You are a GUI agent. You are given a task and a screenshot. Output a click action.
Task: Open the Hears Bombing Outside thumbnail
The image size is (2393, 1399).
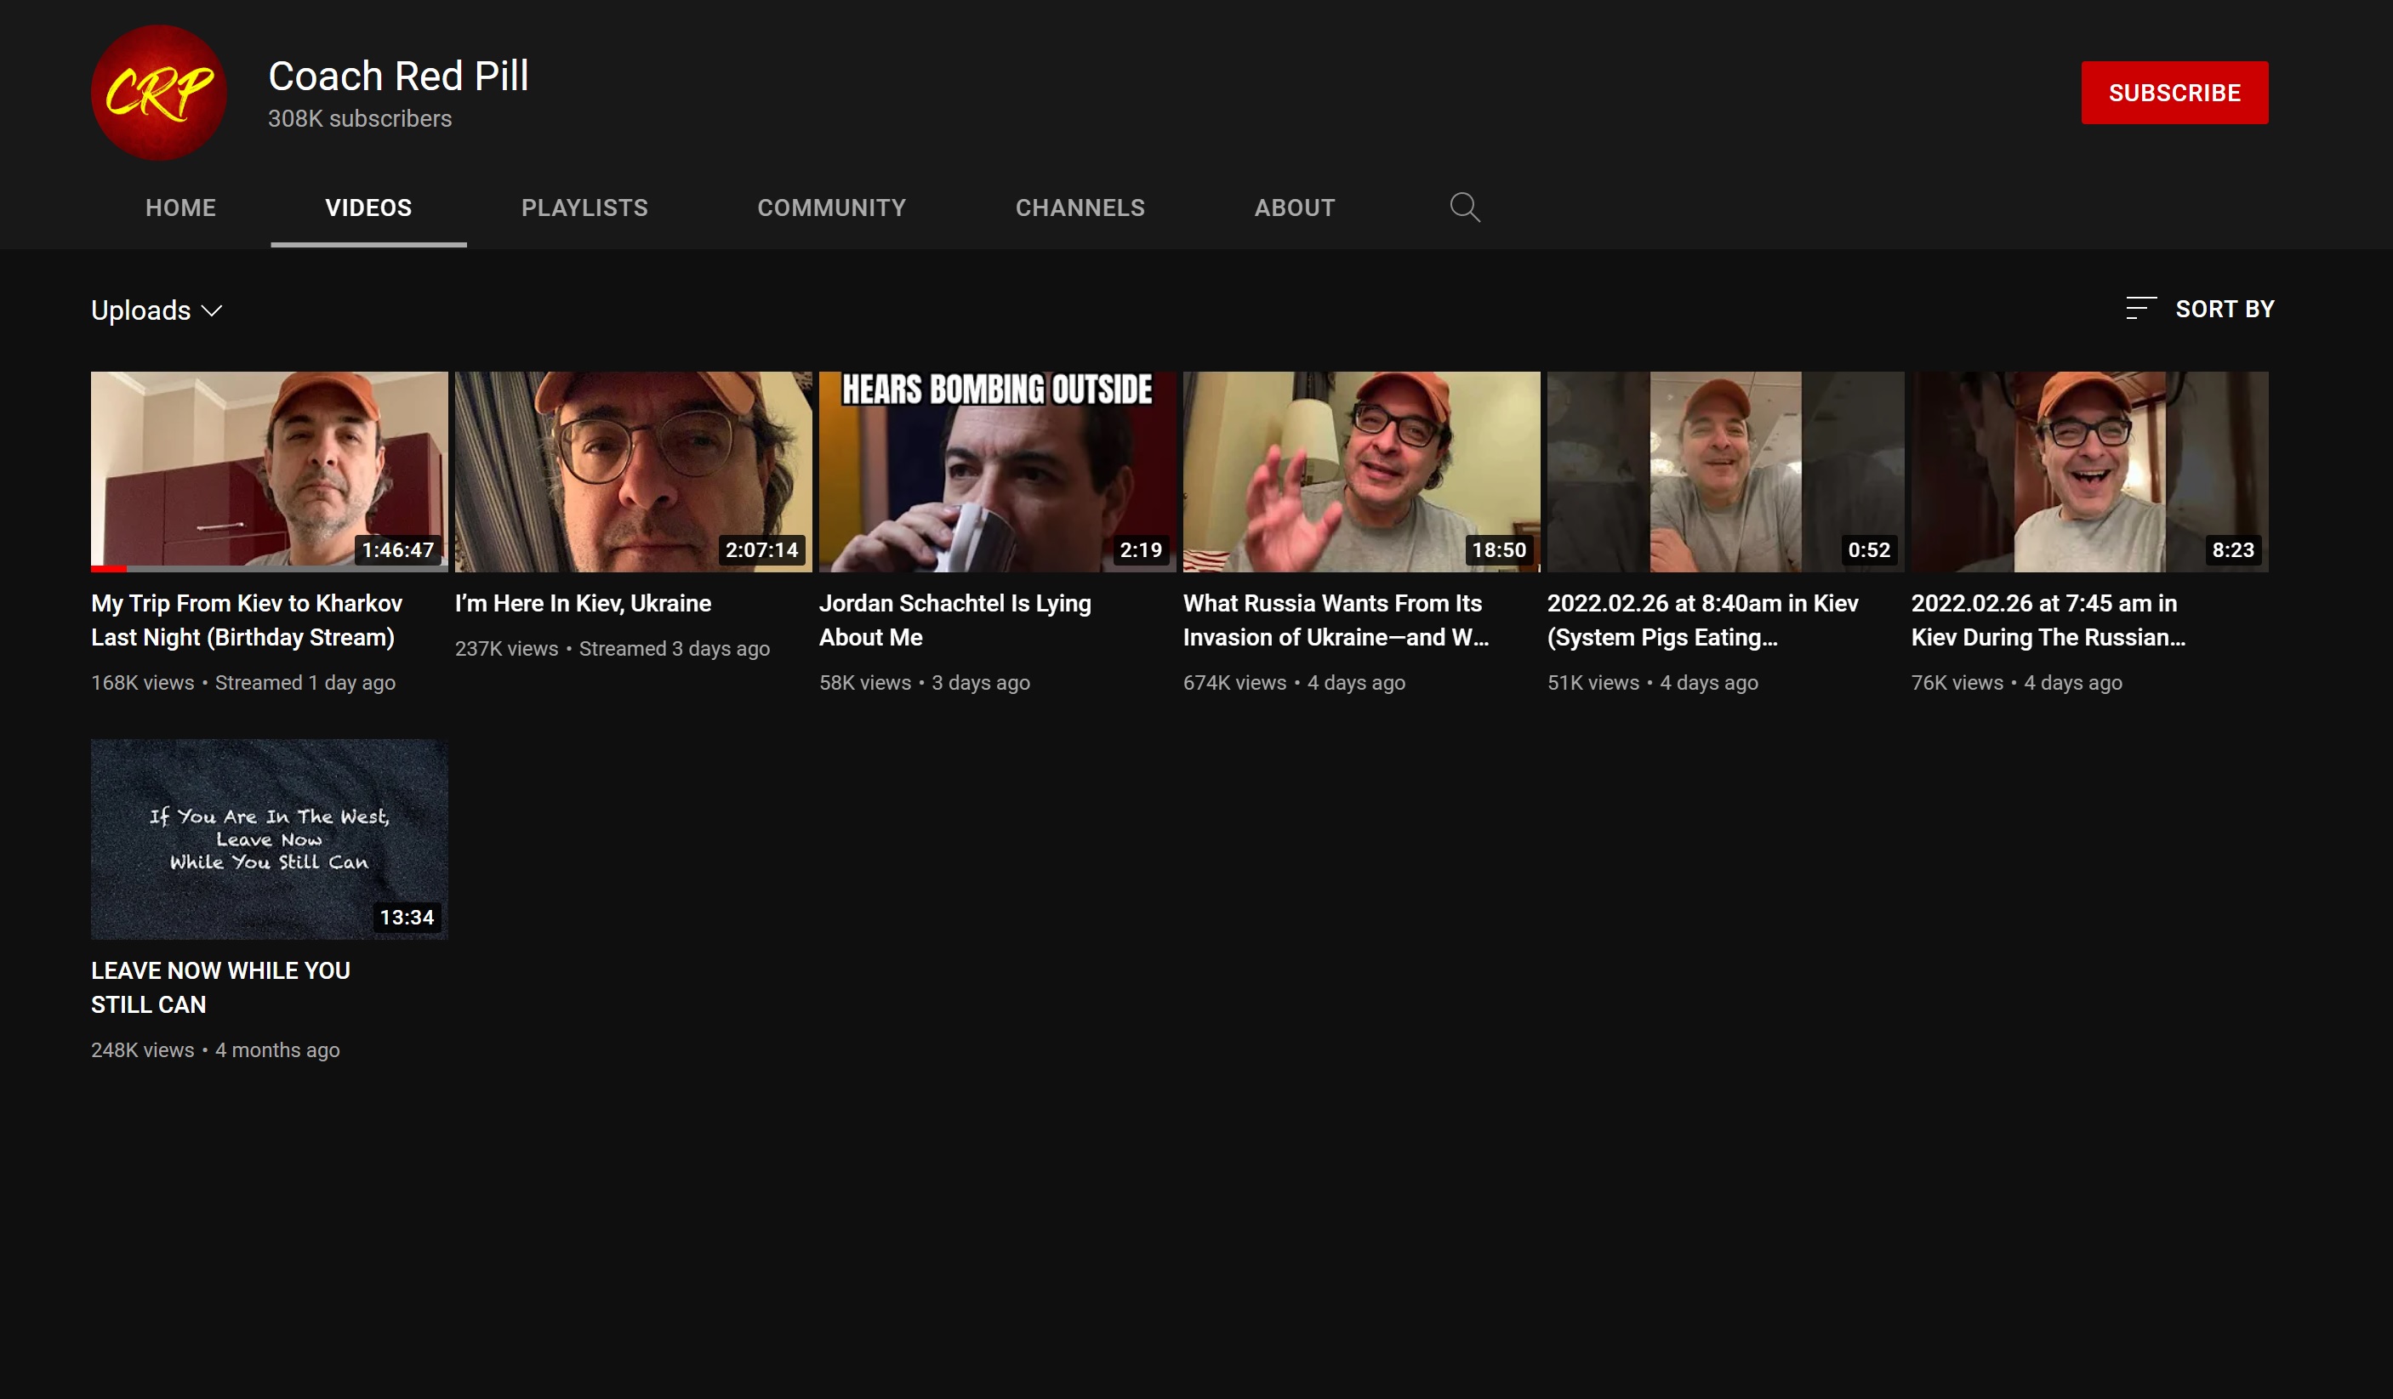tap(997, 472)
